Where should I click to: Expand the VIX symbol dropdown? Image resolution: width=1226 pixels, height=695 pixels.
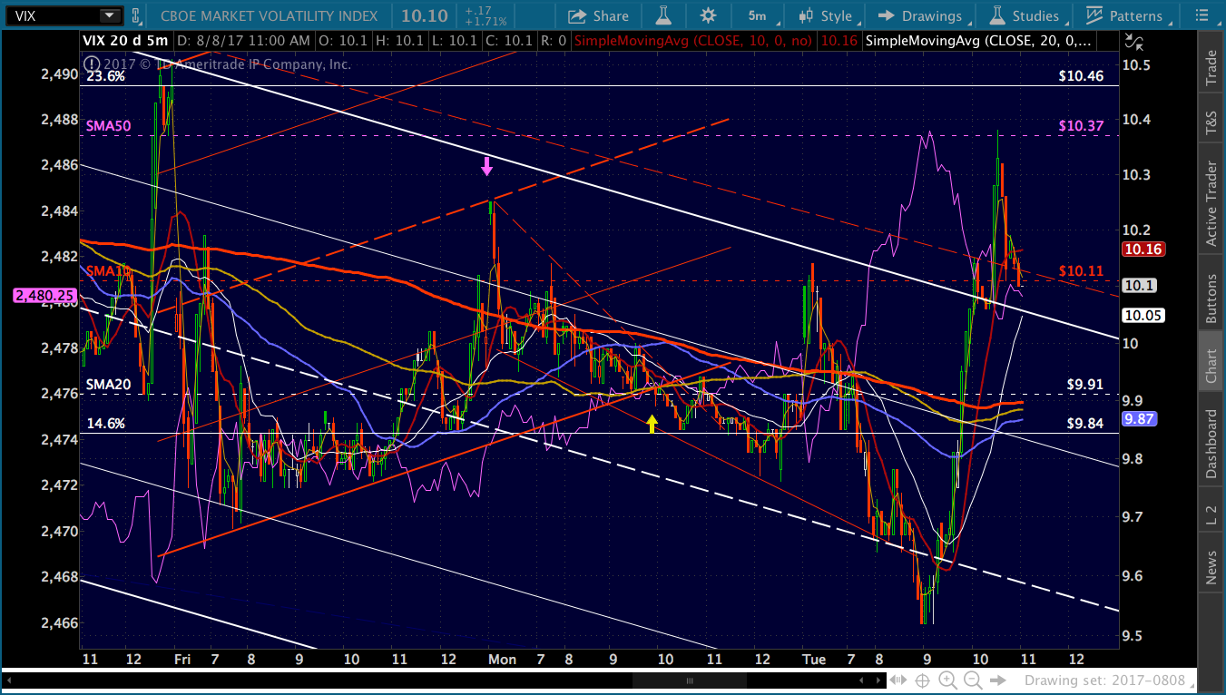click(x=110, y=15)
